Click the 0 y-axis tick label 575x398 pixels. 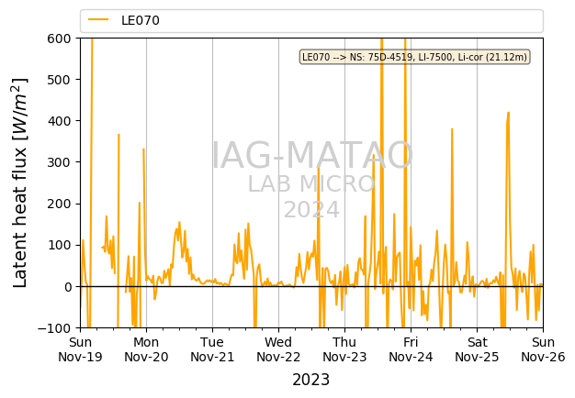[67, 287]
